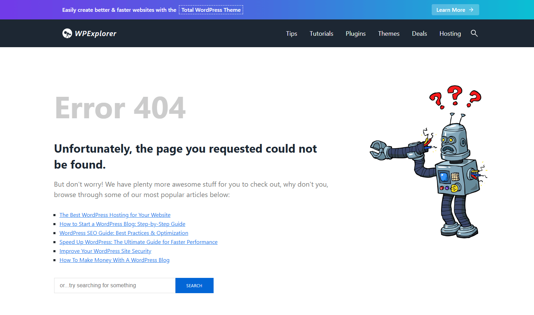The height and width of the screenshot is (315, 534).
Task: Open How to Start a WordPress Blog guide
Action: click(122, 224)
